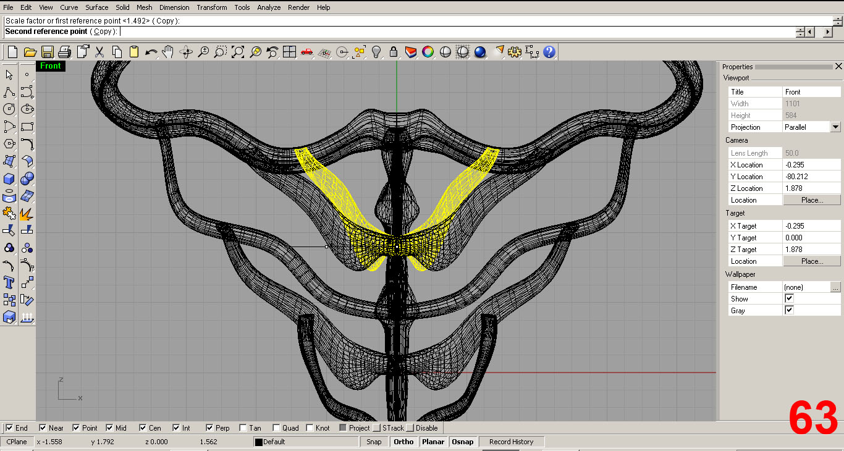Select the Rotate View tool
This screenshot has height=451, width=844.
(186, 52)
